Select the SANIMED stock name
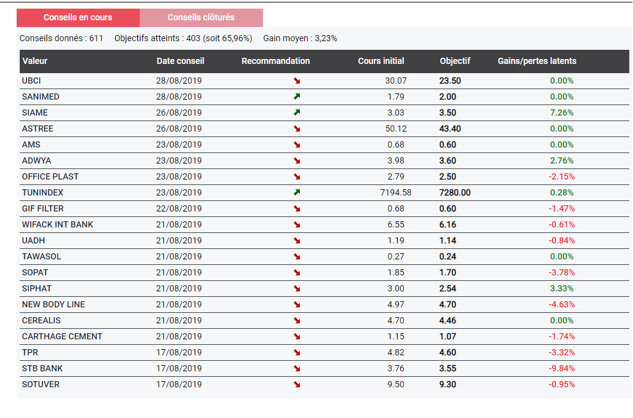The image size is (633, 418). coord(41,97)
